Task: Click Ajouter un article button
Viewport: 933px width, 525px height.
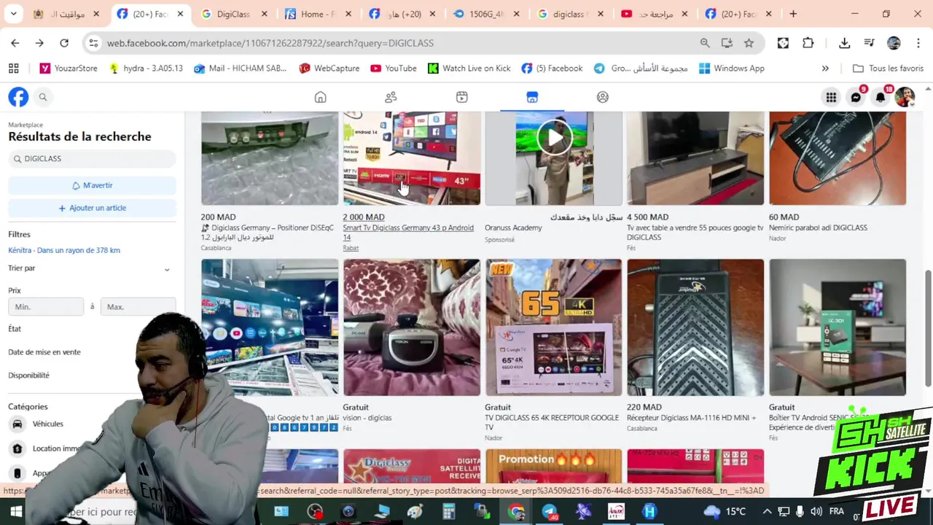Action: tap(92, 208)
